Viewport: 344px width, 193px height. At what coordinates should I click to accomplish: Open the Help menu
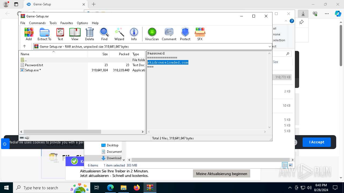pyautogui.click(x=95, y=23)
